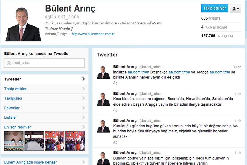Expand first tweet with Aç
This screenshot has width=247, height=165.
pos(115,83)
